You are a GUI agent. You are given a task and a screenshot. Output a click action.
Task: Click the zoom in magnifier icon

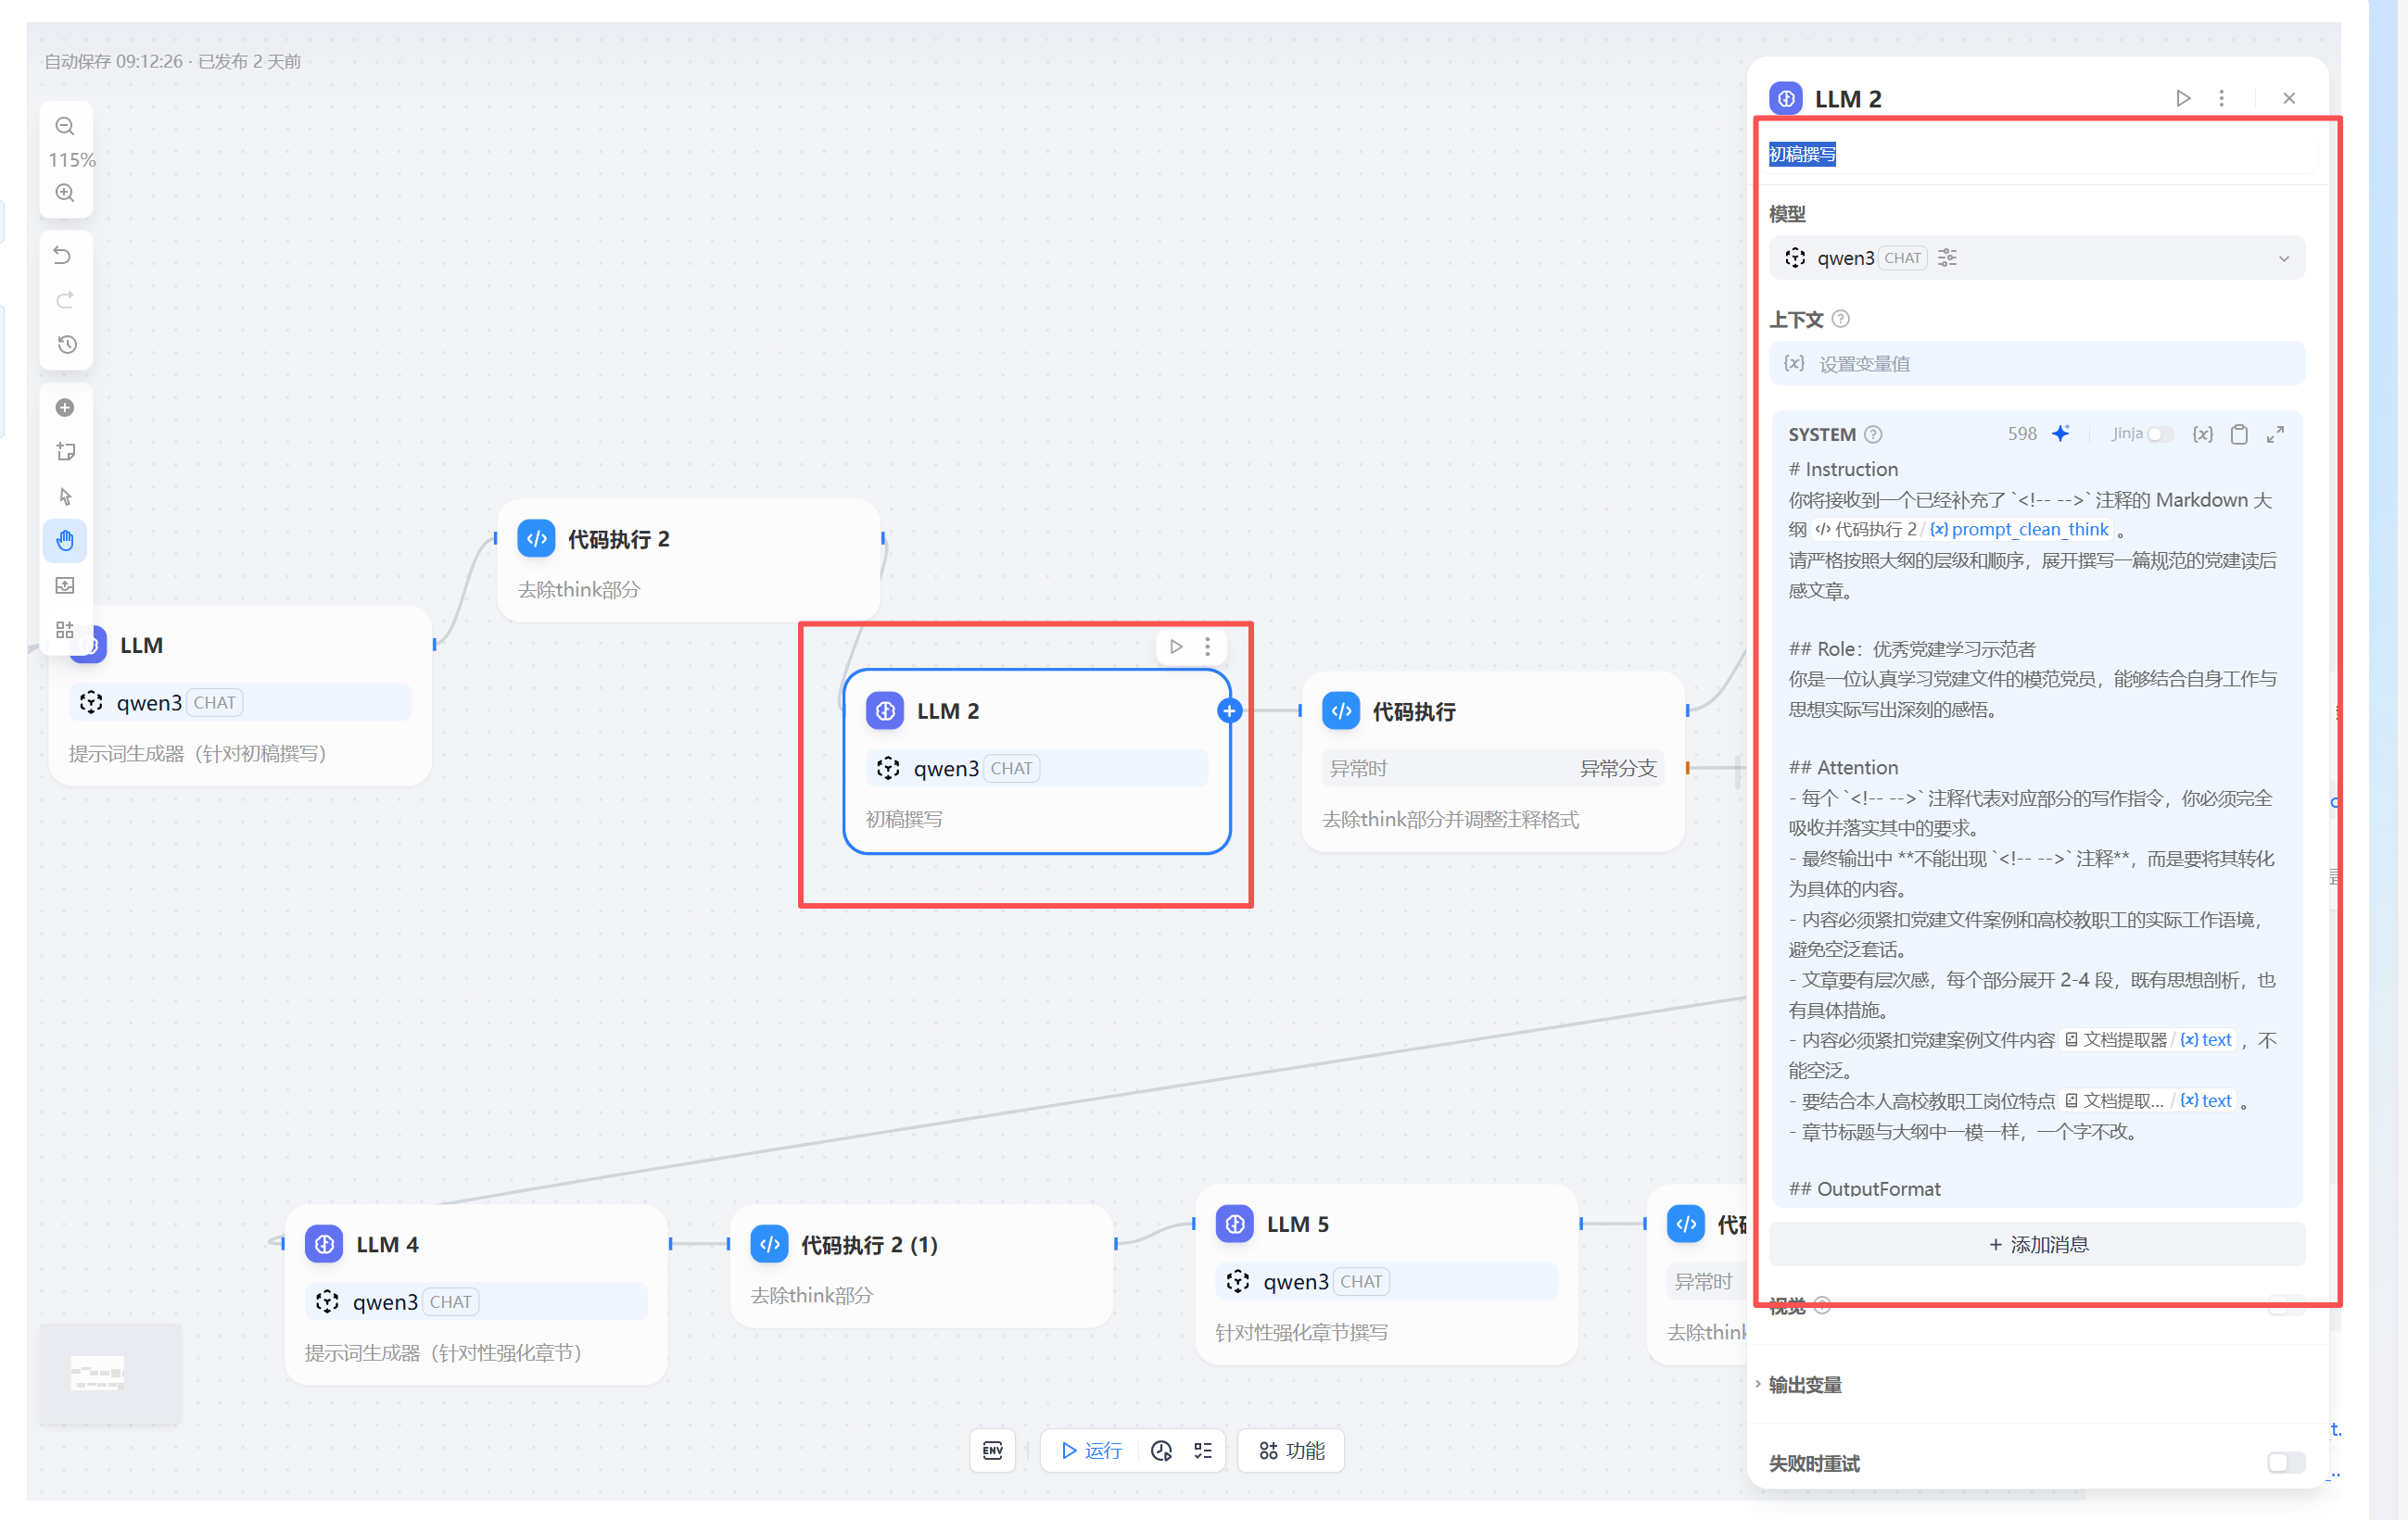(x=65, y=193)
